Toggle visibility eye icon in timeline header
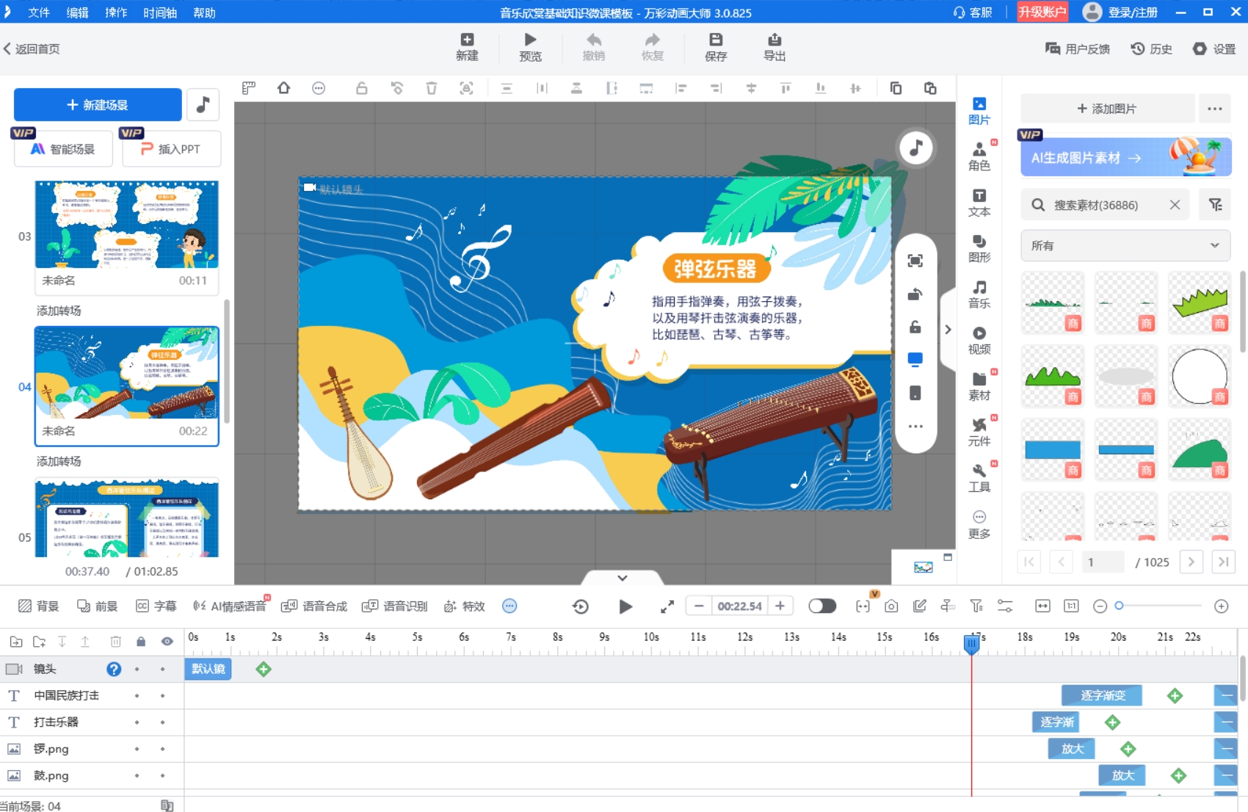1248x812 pixels. click(x=167, y=642)
